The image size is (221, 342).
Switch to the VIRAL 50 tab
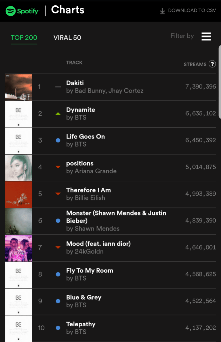click(x=67, y=37)
